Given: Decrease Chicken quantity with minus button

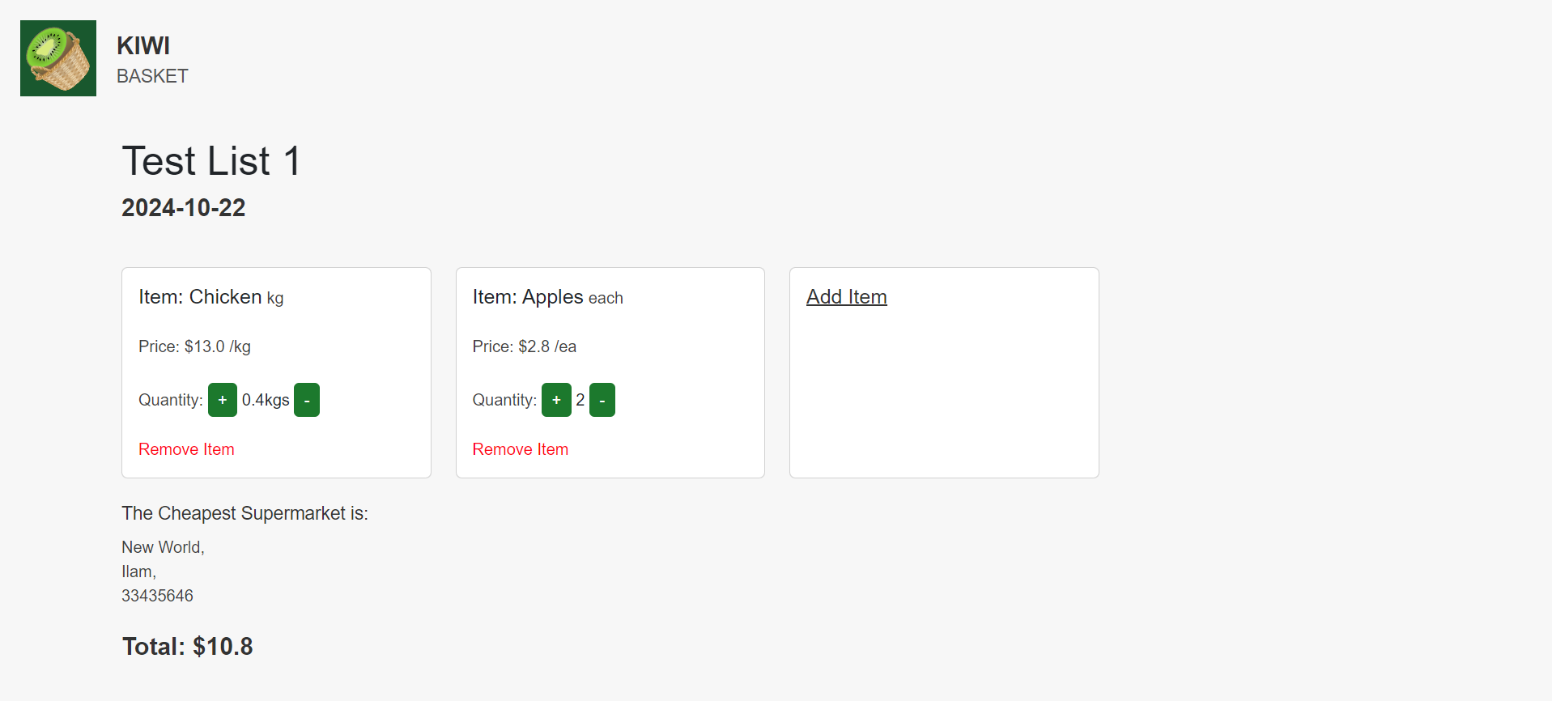Looking at the screenshot, I should coord(307,400).
